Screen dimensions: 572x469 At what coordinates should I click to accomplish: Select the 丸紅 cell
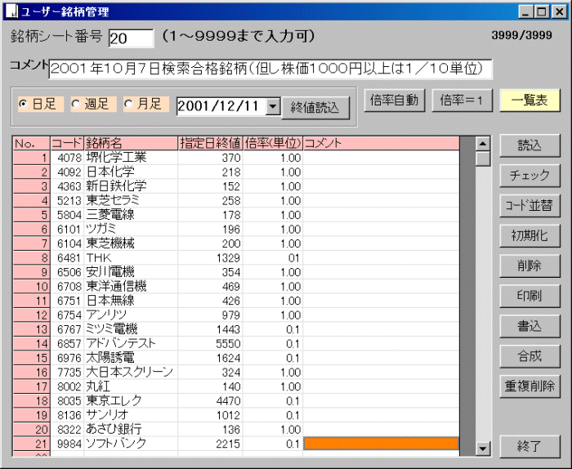coord(131,386)
